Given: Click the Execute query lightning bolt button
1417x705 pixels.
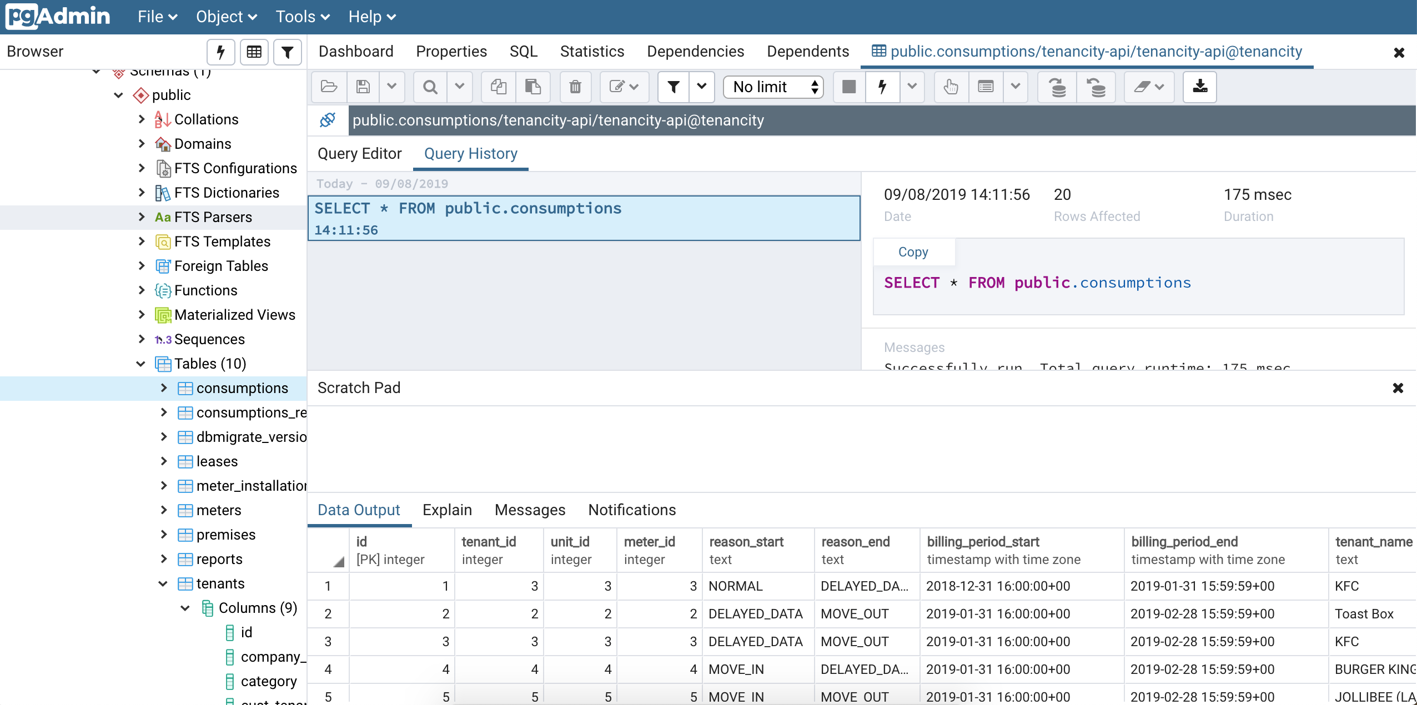Looking at the screenshot, I should [x=882, y=87].
